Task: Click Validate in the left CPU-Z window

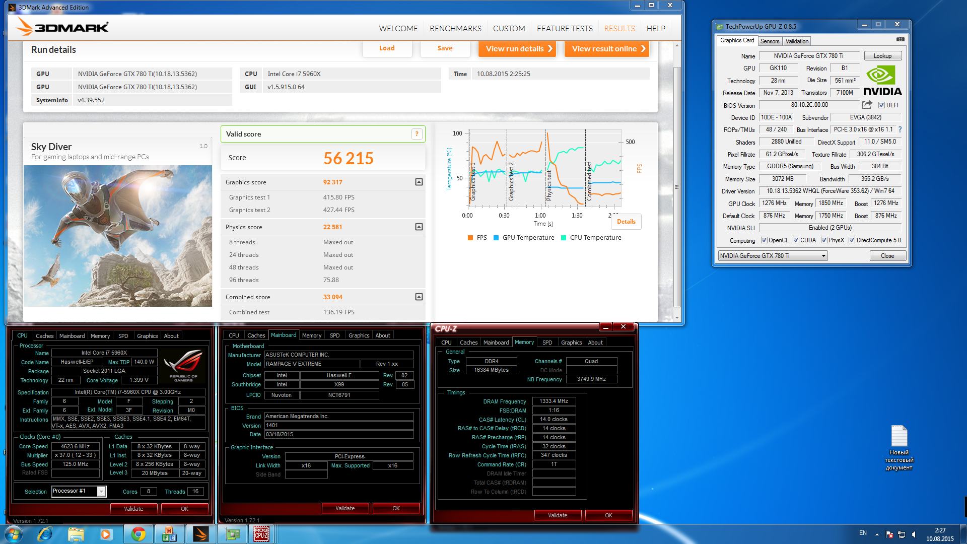Action: 133,509
